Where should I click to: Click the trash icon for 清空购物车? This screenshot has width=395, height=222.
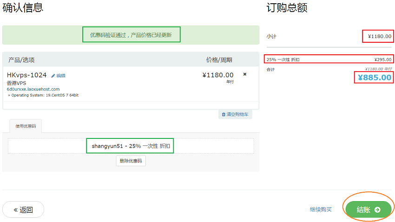pyautogui.click(x=224, y=114)
